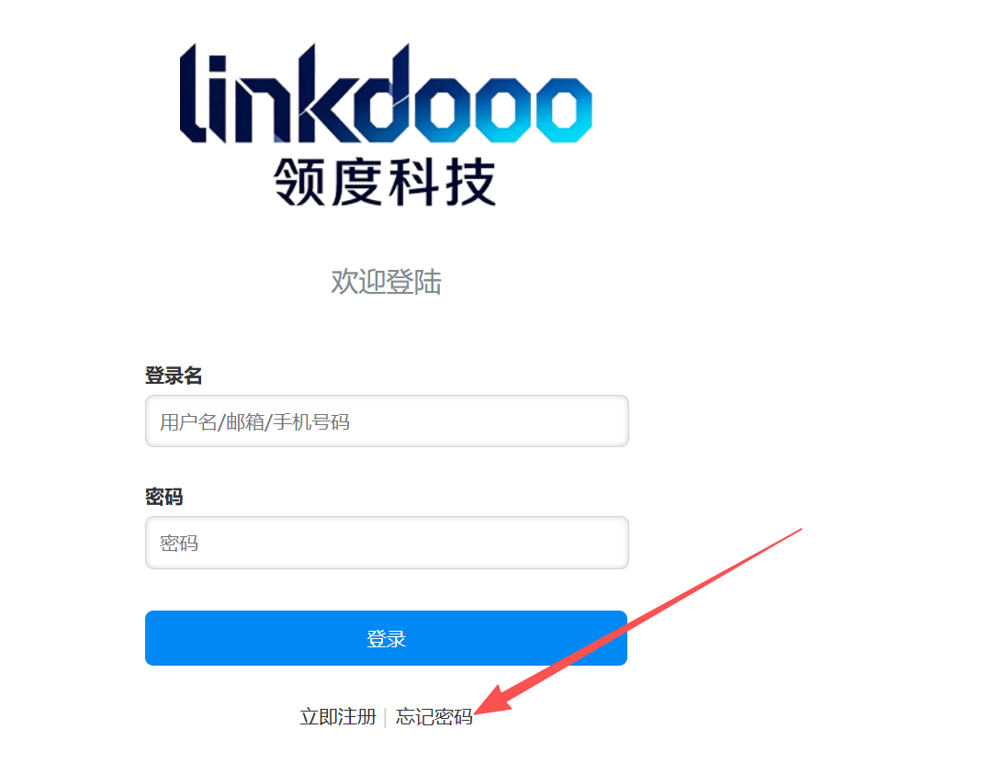Click the 欢迎登陆 welcome heading
The height and width of the screenshot is (774, 1003).
(x=386, y=282)
